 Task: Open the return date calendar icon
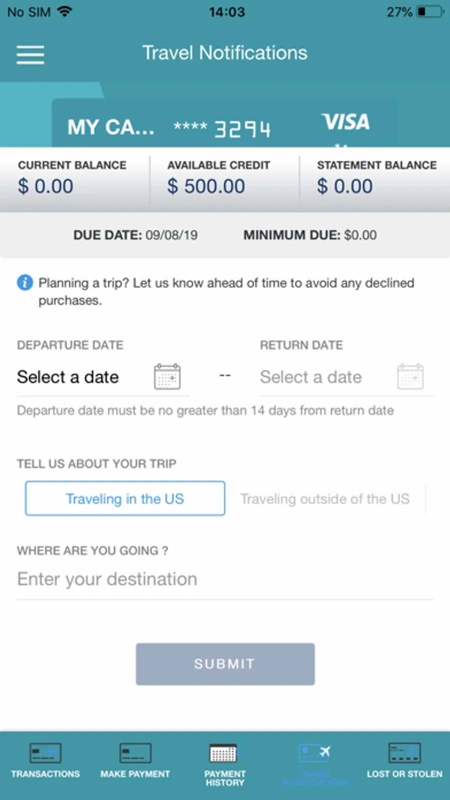(x=410, y=376)
